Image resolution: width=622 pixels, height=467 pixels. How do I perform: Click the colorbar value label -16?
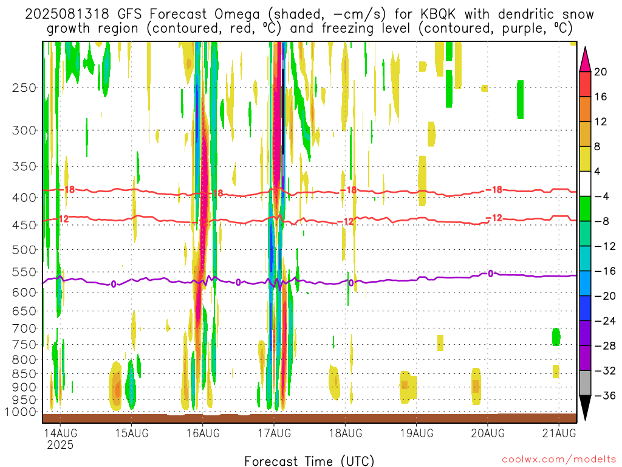point(605,271)
